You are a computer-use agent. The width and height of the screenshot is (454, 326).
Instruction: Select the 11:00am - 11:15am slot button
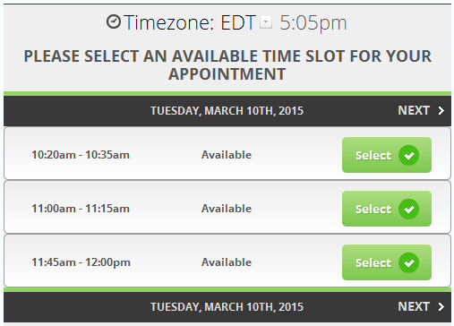pos(387,209)
